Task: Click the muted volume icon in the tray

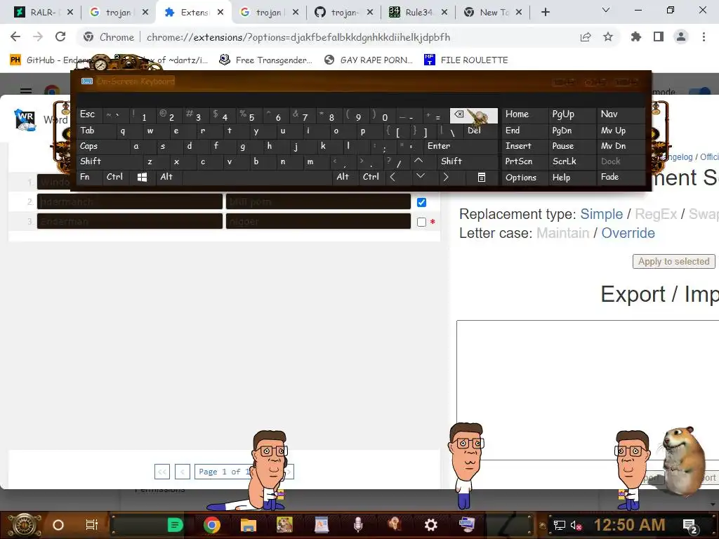Action: point(576,525)
